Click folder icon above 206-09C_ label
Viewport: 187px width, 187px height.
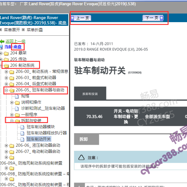12,179
